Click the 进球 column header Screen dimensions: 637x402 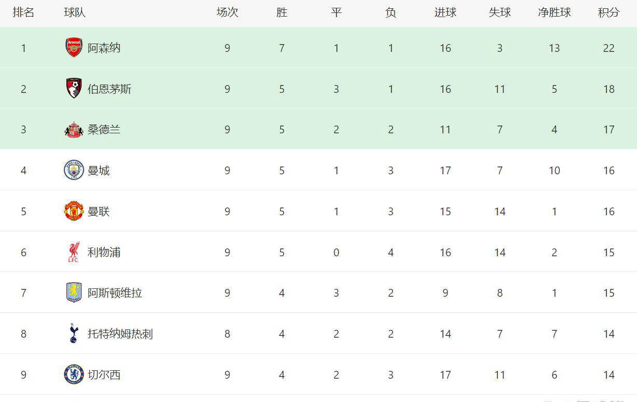pos(445,12)
